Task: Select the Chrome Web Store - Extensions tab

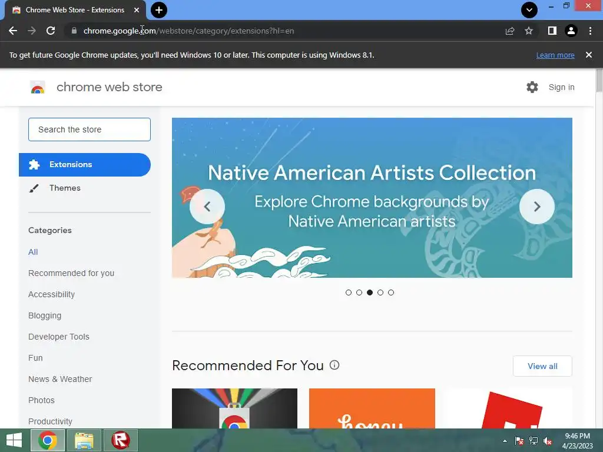Action: [x=75, y=10]
